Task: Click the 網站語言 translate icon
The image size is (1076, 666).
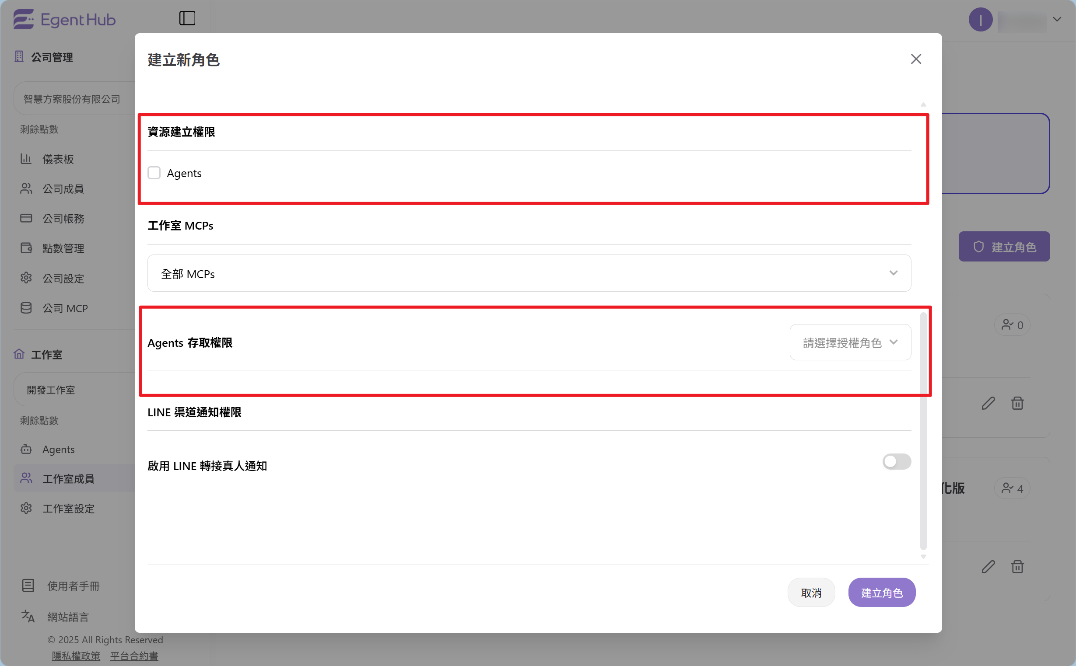Action: point(28,616)
